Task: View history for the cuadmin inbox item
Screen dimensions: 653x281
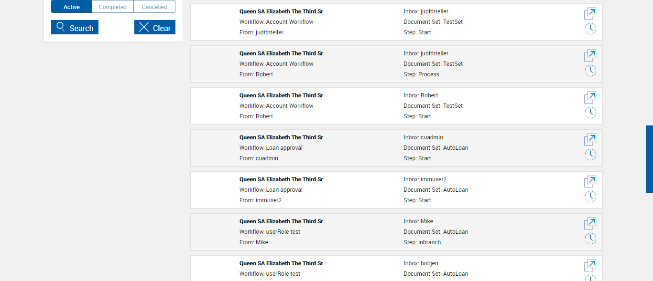Action: pos(590,155)
